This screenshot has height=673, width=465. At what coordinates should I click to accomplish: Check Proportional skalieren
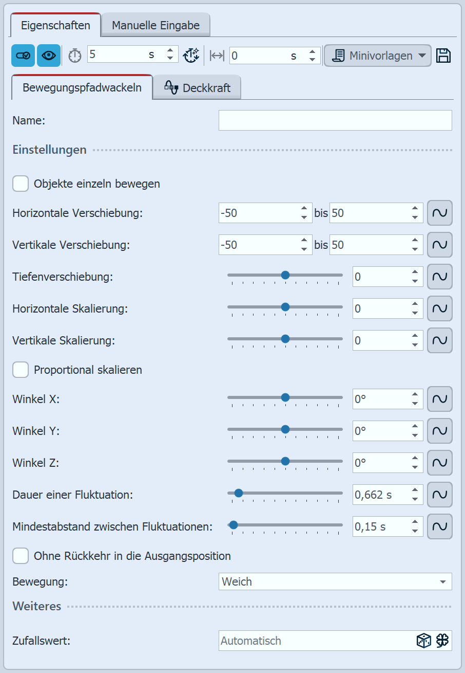(21, 370)
